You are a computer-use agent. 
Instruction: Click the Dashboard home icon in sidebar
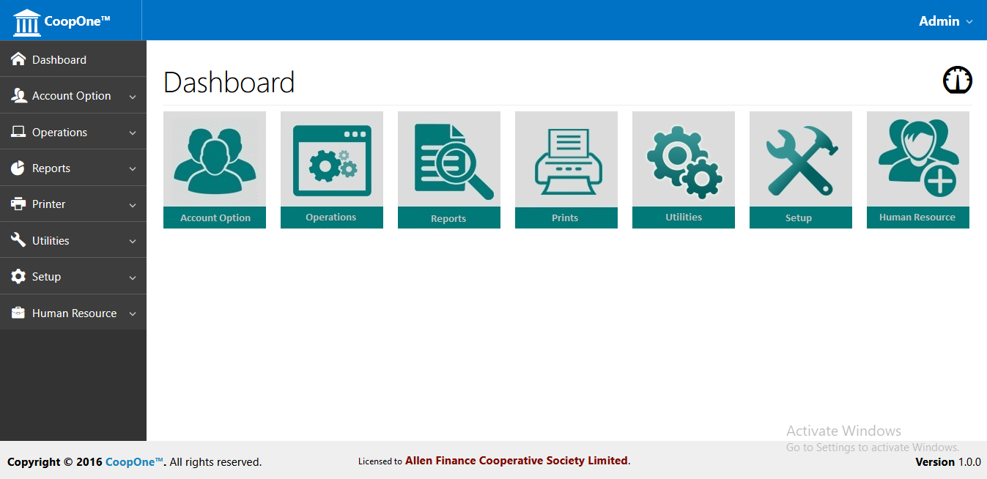18,59
